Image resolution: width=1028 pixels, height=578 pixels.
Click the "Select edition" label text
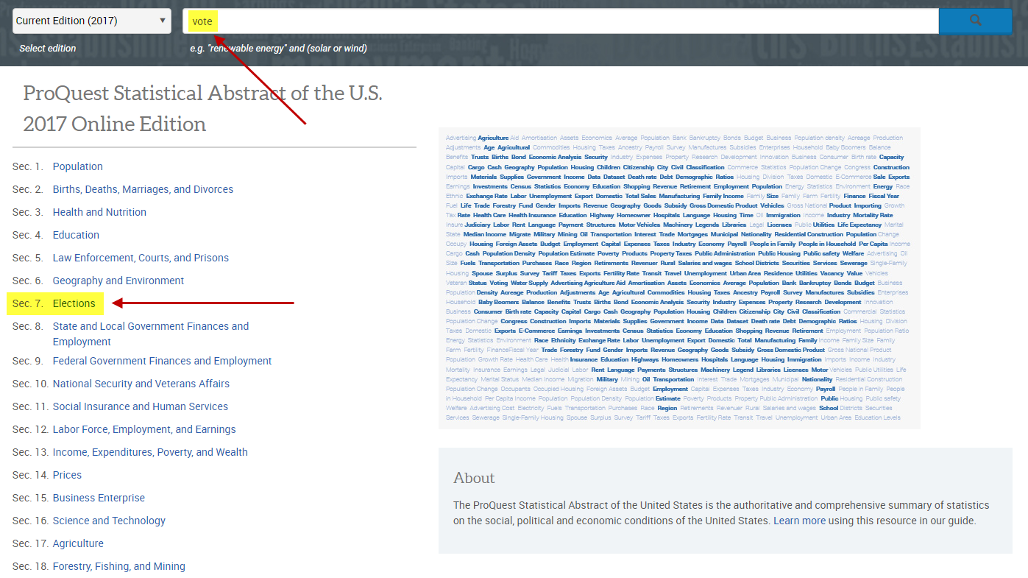[x=48, y=49]
